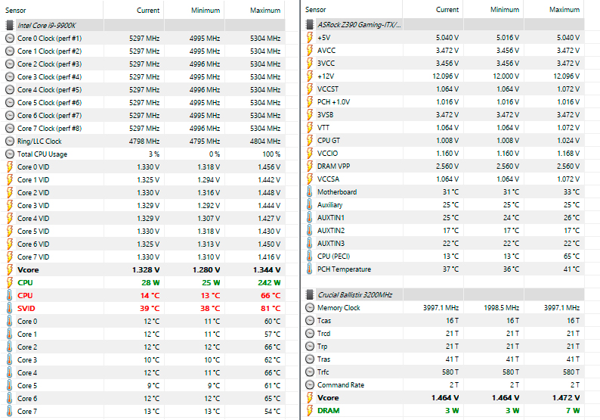
Task: Click the red thermometer icon beside SVID
Action: click(x=9, y=309)
